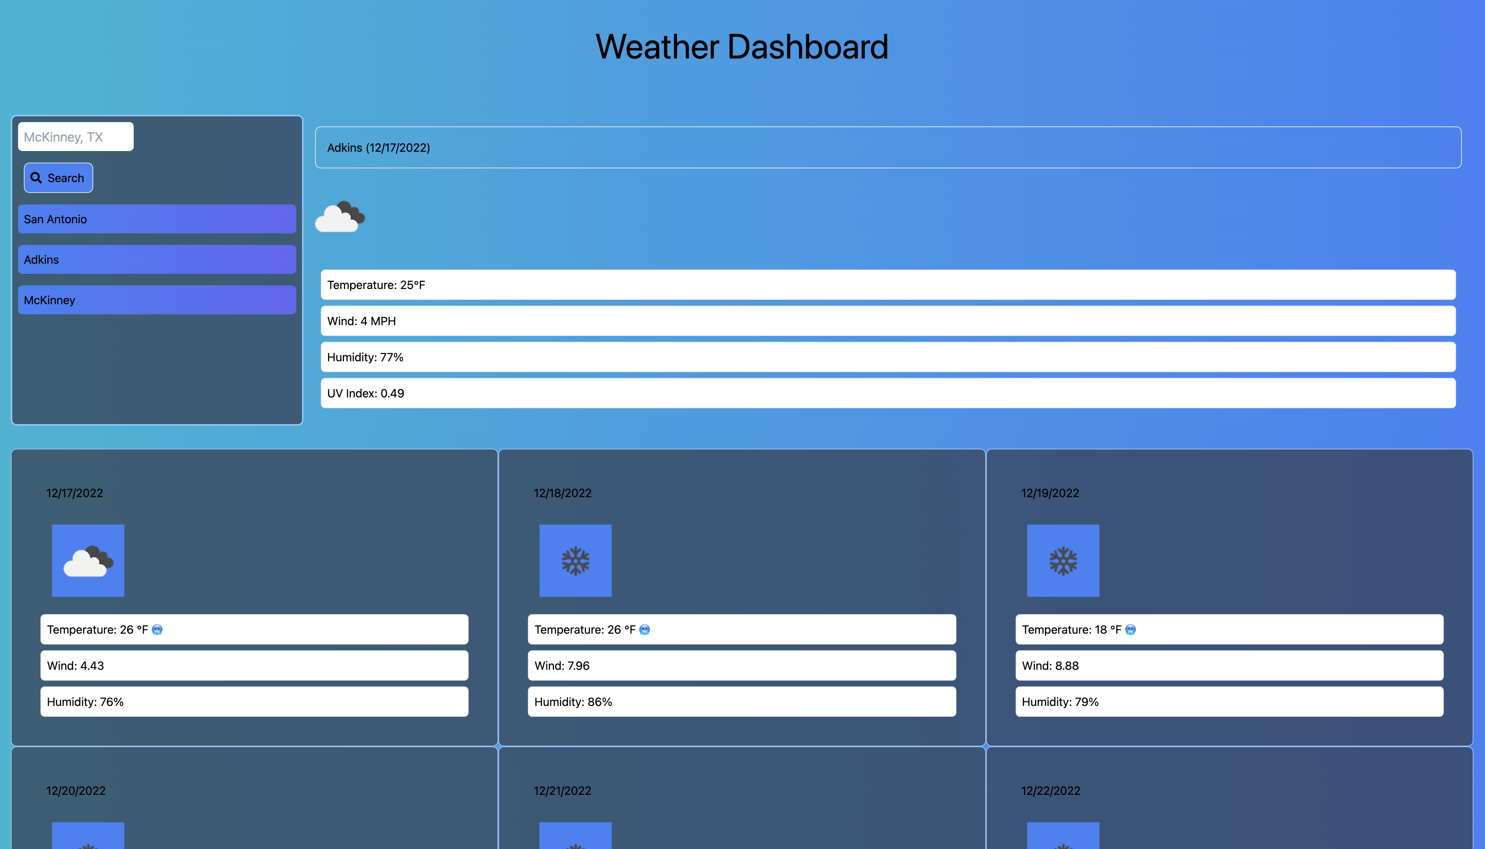1485x849 pixels.
Task: Click the 12/20/2022 forecast date
Action: coord(76,791)
